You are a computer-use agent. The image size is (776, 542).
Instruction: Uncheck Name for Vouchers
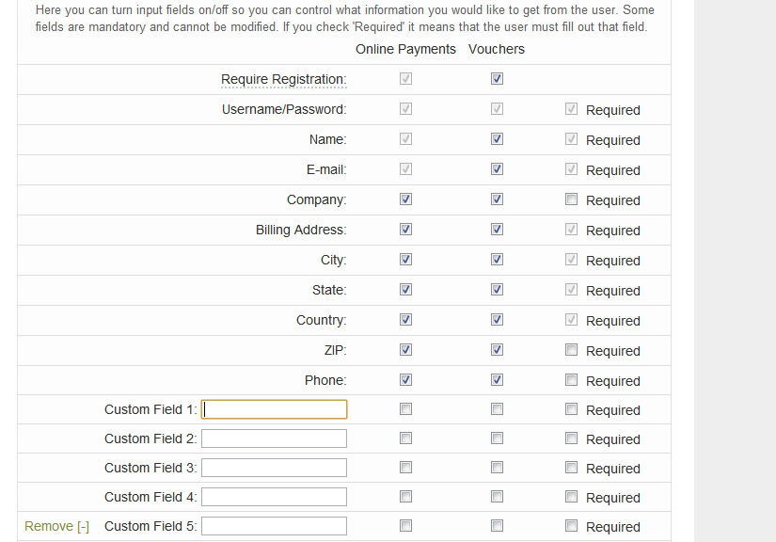click(497, 139)
